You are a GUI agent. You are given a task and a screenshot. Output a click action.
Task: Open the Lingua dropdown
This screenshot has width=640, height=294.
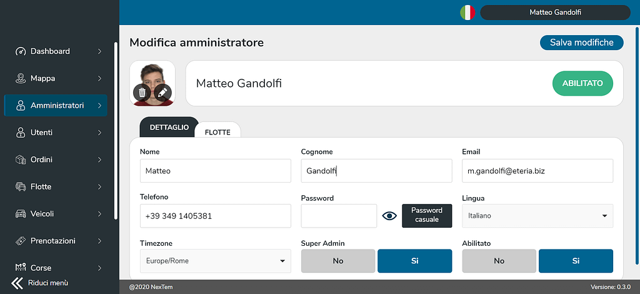click(x=537, y=216)
